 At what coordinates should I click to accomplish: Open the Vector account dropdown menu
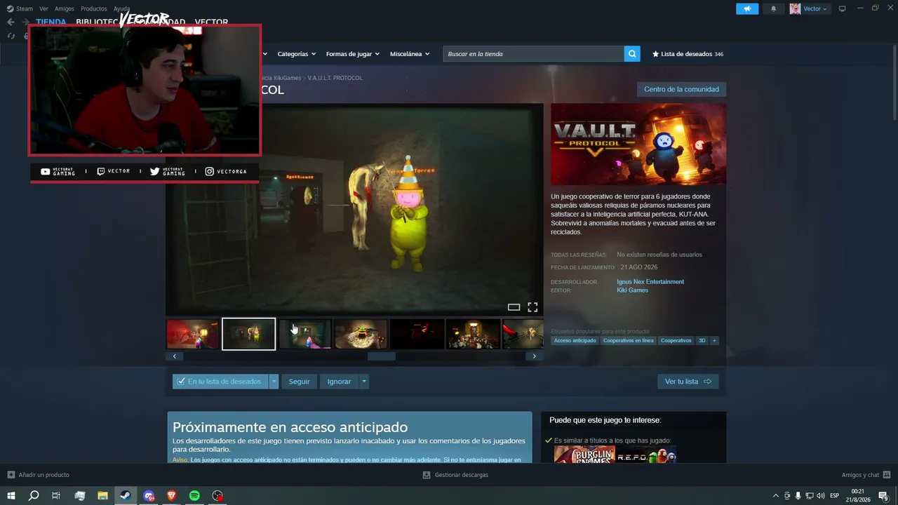pyautogui.click(x=809, y=8)
